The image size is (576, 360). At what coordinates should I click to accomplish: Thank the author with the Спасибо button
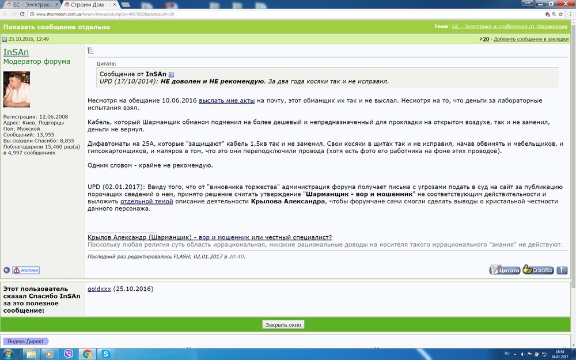point(538,270)
